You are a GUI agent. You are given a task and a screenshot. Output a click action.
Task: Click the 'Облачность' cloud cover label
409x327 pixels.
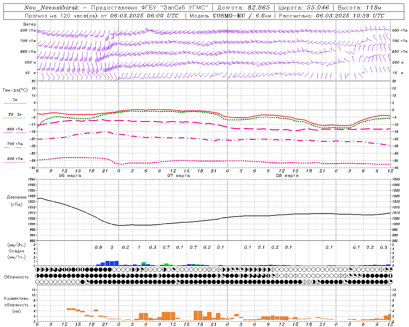point(16,277)
